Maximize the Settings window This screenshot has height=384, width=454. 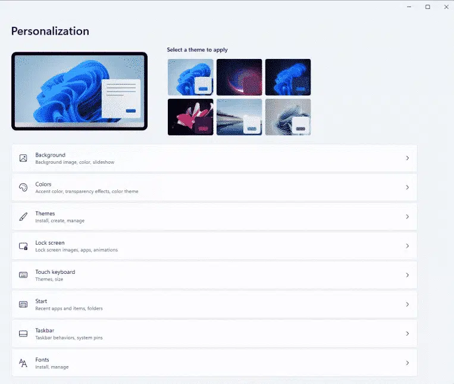(x=428, y=7)
